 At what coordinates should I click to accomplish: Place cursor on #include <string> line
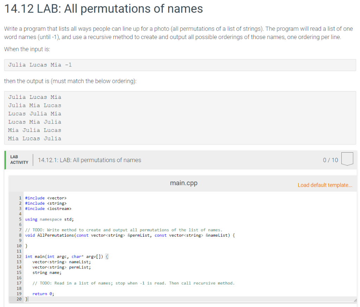click(x=46, y=203)
